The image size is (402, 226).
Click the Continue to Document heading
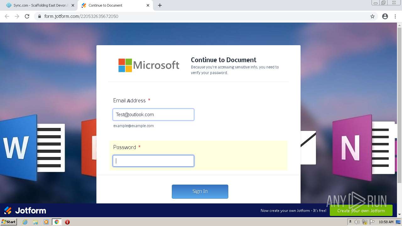(x=224, y=60)
